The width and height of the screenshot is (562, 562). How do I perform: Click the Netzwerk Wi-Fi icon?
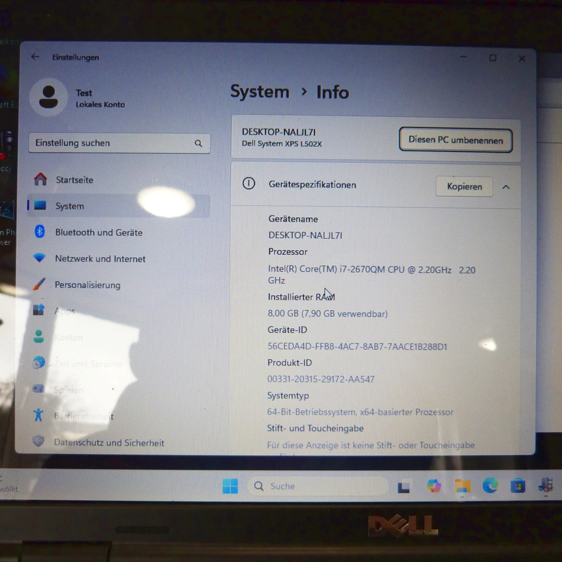(39, 258)
